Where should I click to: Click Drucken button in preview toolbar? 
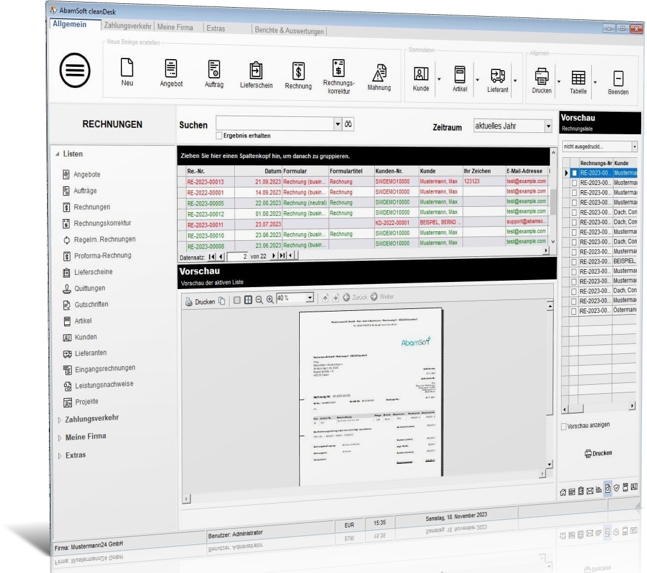(x=200, y=302)
